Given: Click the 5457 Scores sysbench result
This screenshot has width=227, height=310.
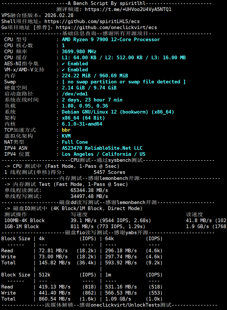Looking at the screenshot, I should pyautogui.click(x=109, y=172).
